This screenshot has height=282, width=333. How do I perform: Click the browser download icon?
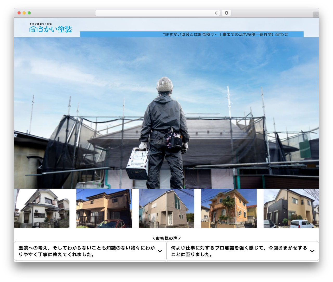pyautogui.click(x=226, y=13)
